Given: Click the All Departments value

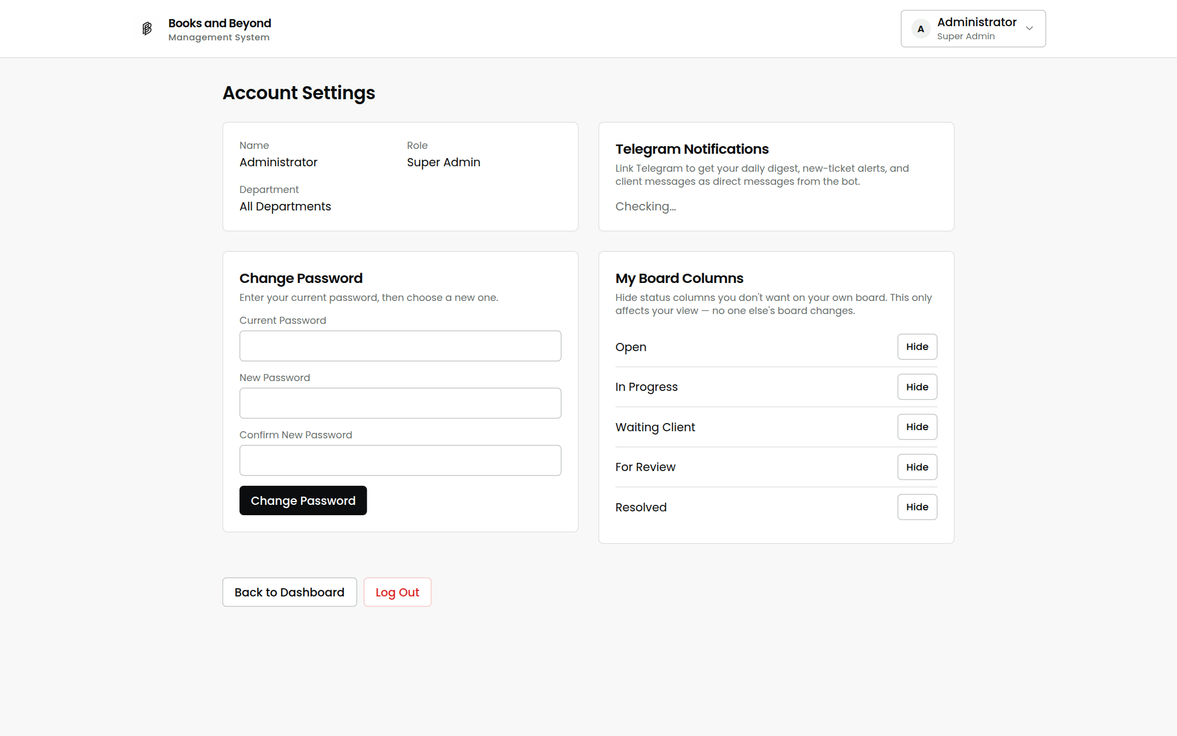Looking at the screenshot, I should (285, 206).
